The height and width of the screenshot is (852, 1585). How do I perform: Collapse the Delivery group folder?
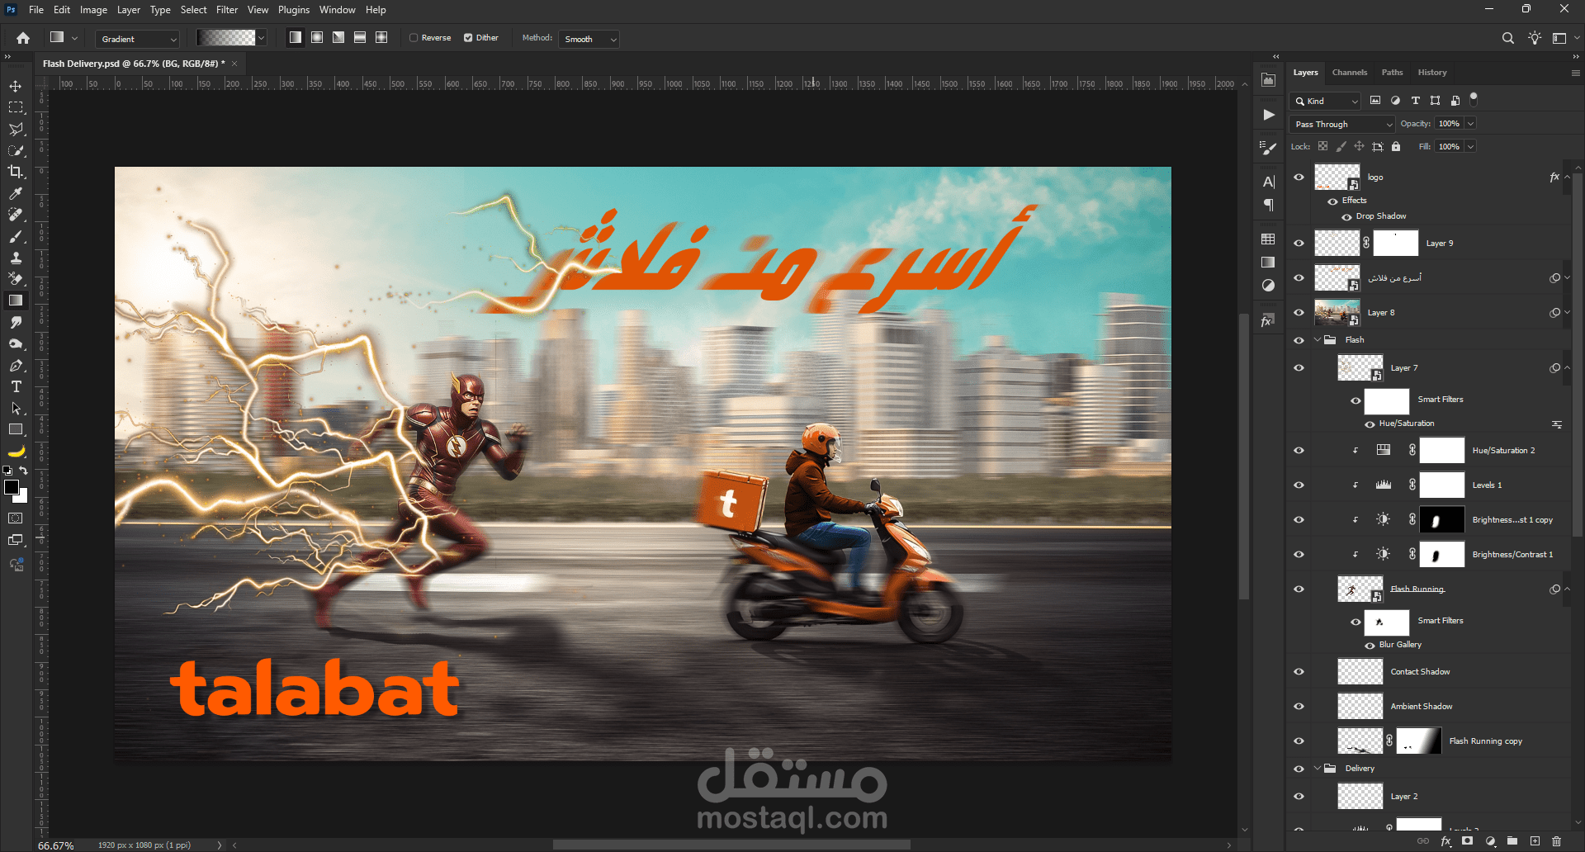(1318, 769)
